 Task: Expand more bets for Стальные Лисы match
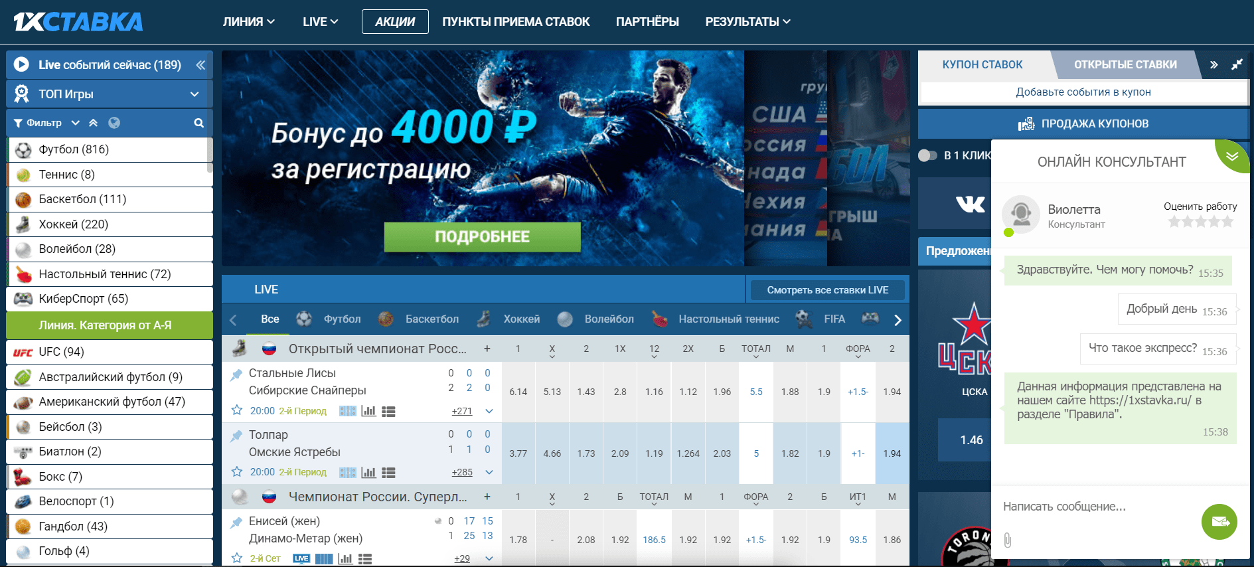pyautogui.click(x=489, y=411)
